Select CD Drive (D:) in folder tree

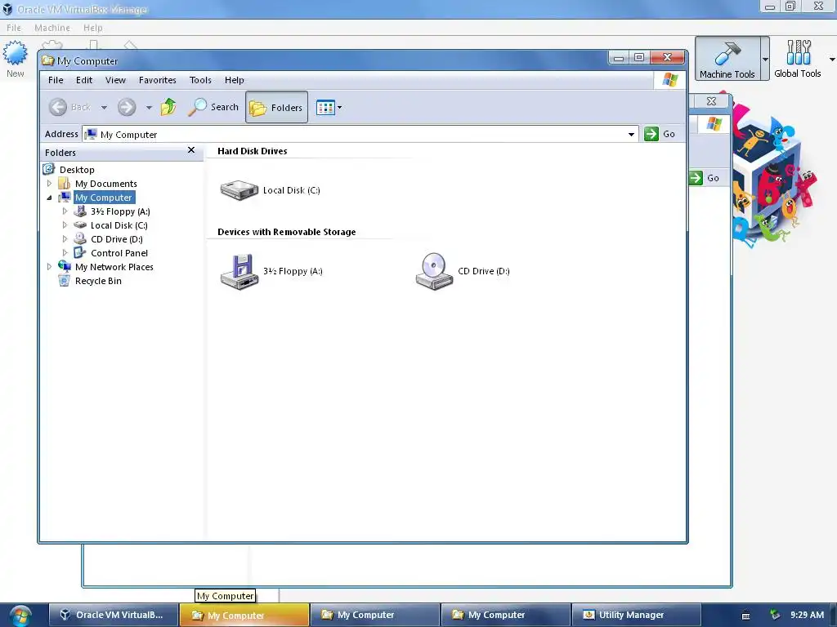pyautogui.click(x=116, y=239)
